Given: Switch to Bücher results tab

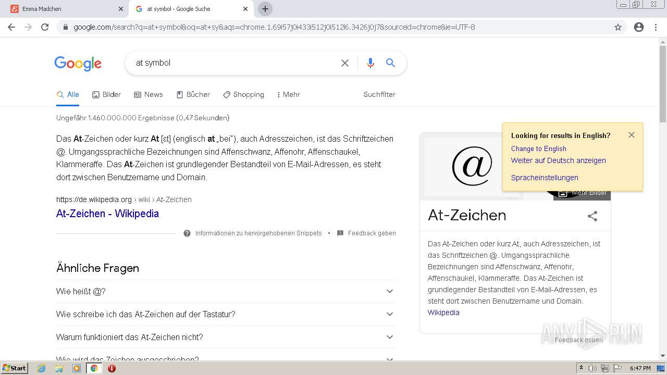Looking at the screenshot, I should (193, 95).
